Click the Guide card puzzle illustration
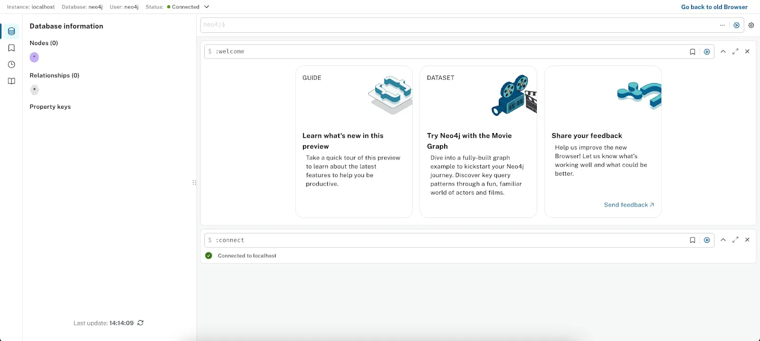This screenshot has width=760, height=341. [x=390, y=95]
